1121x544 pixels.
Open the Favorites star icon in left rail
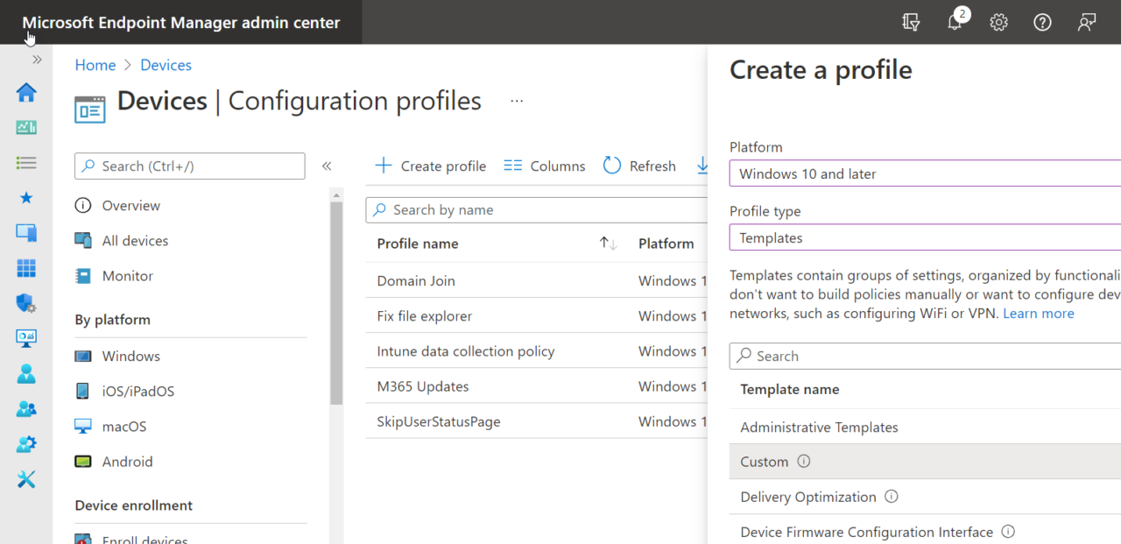click(26, 198)
